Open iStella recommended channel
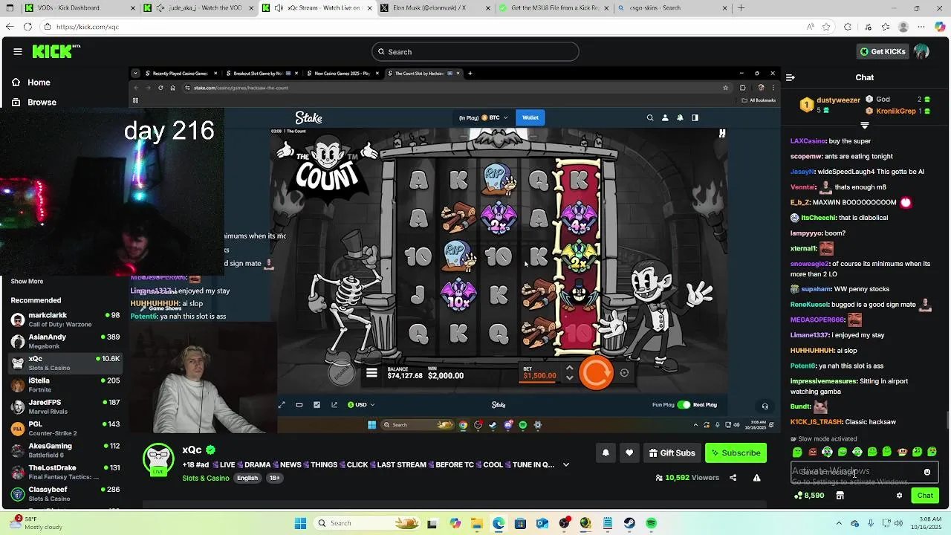The width and height of the screenshot is (951, 535). click(65, 384)
